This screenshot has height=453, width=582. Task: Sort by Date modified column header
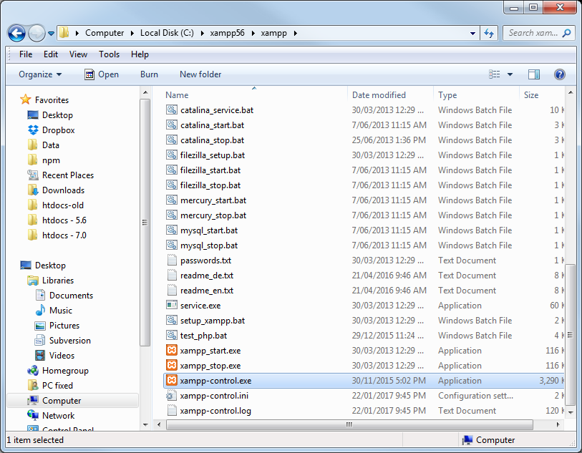[x=379, y=95]
